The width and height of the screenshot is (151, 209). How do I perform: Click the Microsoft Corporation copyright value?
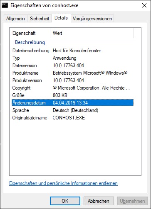tap(91, 88)
